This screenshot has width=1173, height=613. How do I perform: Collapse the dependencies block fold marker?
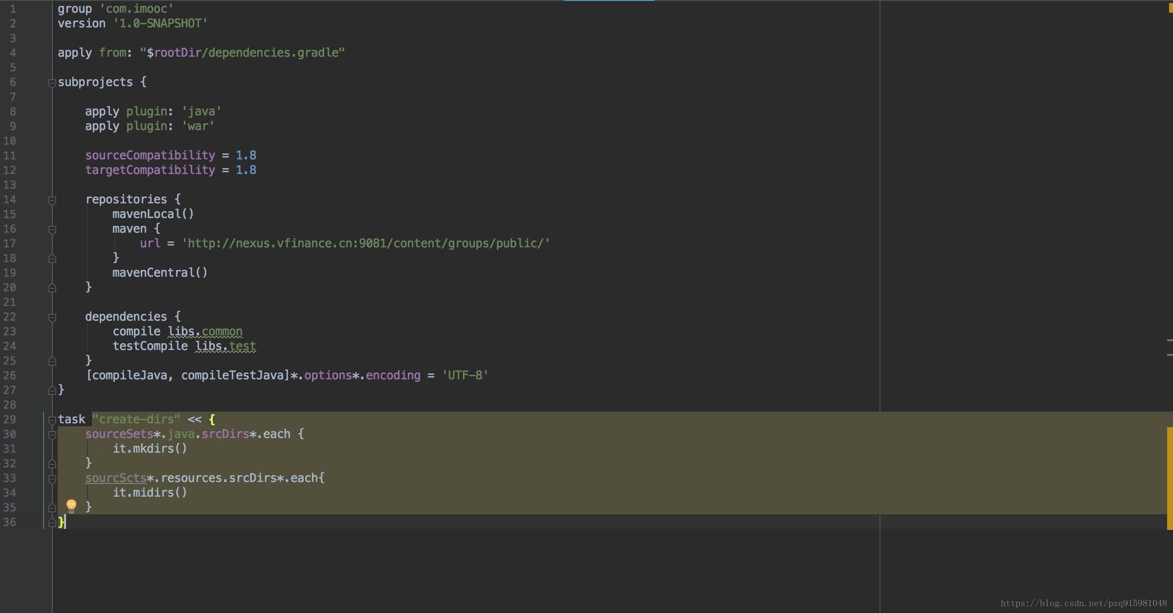tap(52, 318)
